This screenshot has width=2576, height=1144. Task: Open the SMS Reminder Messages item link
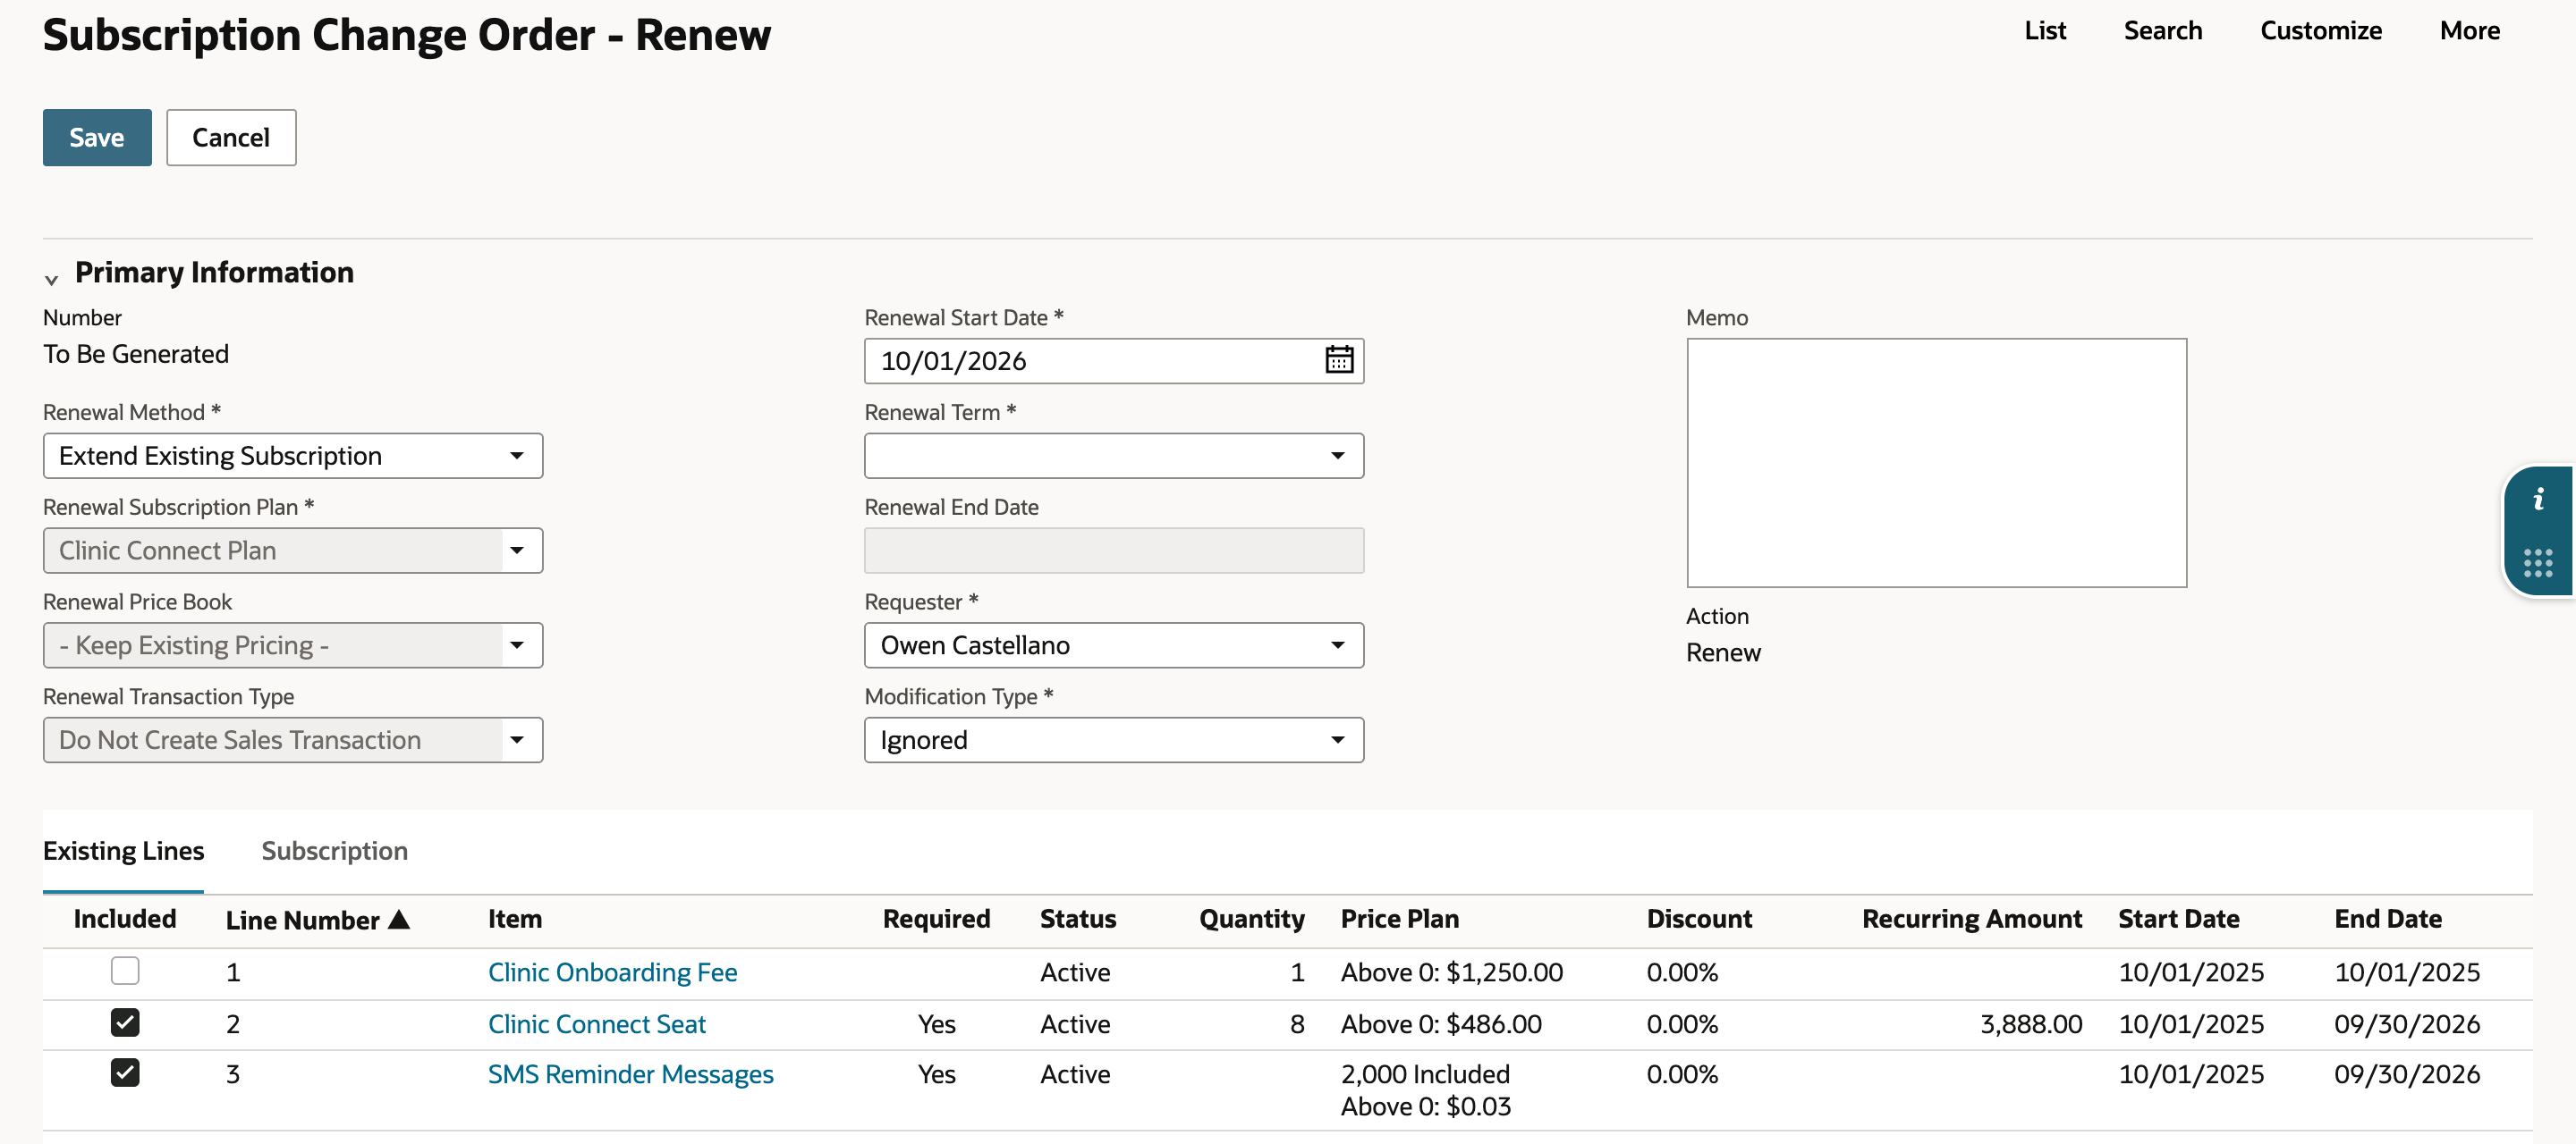tap(630, 1074)
